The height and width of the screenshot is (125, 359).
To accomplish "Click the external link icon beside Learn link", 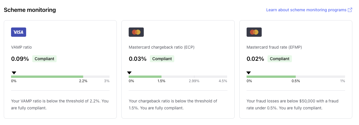I will [350, 10].
